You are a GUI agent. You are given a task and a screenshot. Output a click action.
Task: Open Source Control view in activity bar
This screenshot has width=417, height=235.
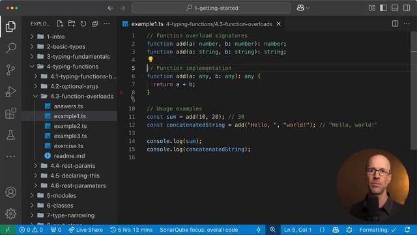tap(10, 70)
